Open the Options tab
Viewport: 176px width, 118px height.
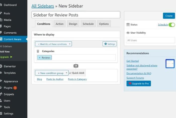[104, 24]
